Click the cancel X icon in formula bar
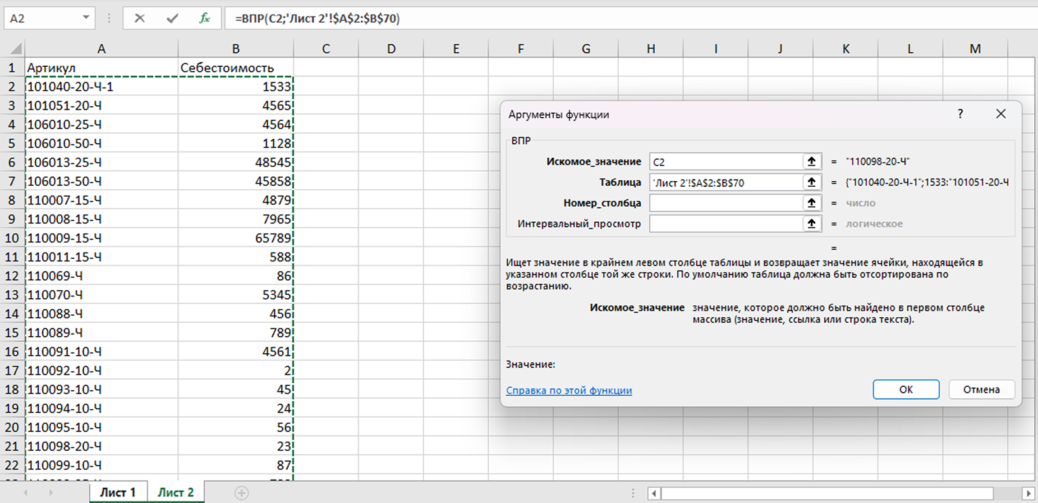 point(139,18)
